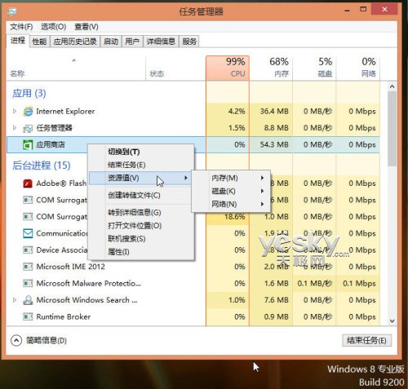408x389 pixels.
Task: Click the Microsoft IME 2012 icon
Action: 28,267
